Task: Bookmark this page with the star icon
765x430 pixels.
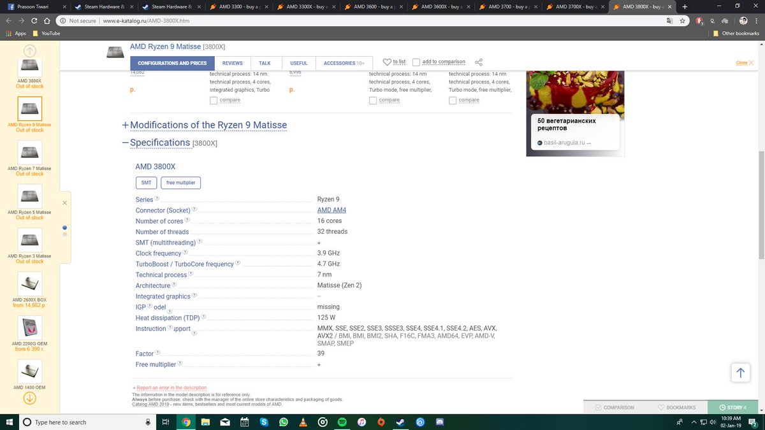Action: point(682,20)
